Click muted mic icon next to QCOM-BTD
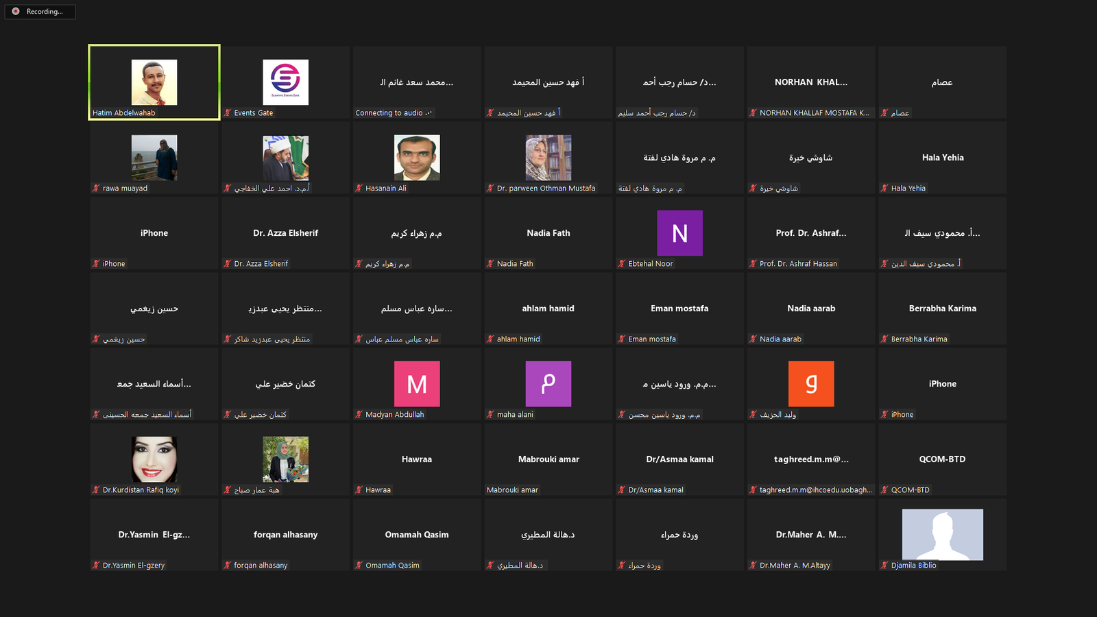This screenshot has width=1097, height=617. click(x=884, y=489)
